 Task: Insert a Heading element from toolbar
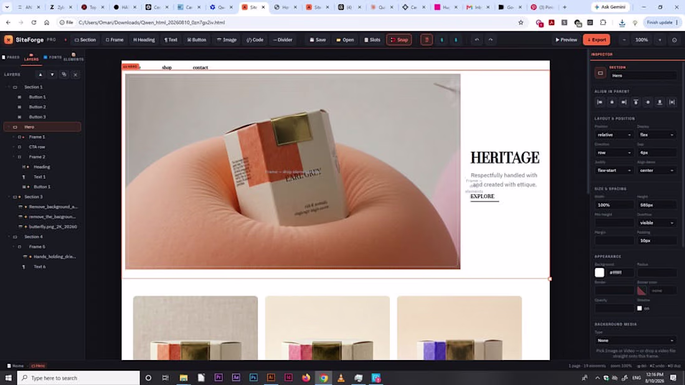click(x=144, y=40)
